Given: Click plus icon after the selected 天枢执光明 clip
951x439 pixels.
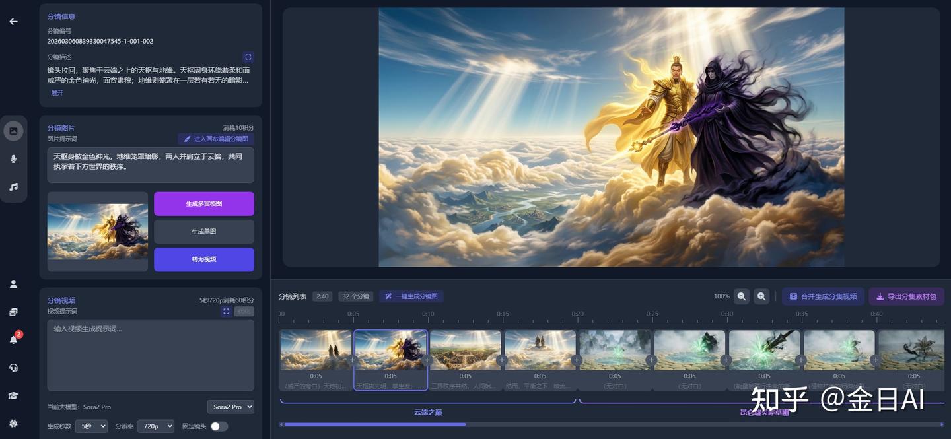Looking at the screenshot, I should [x=427, y=360].
